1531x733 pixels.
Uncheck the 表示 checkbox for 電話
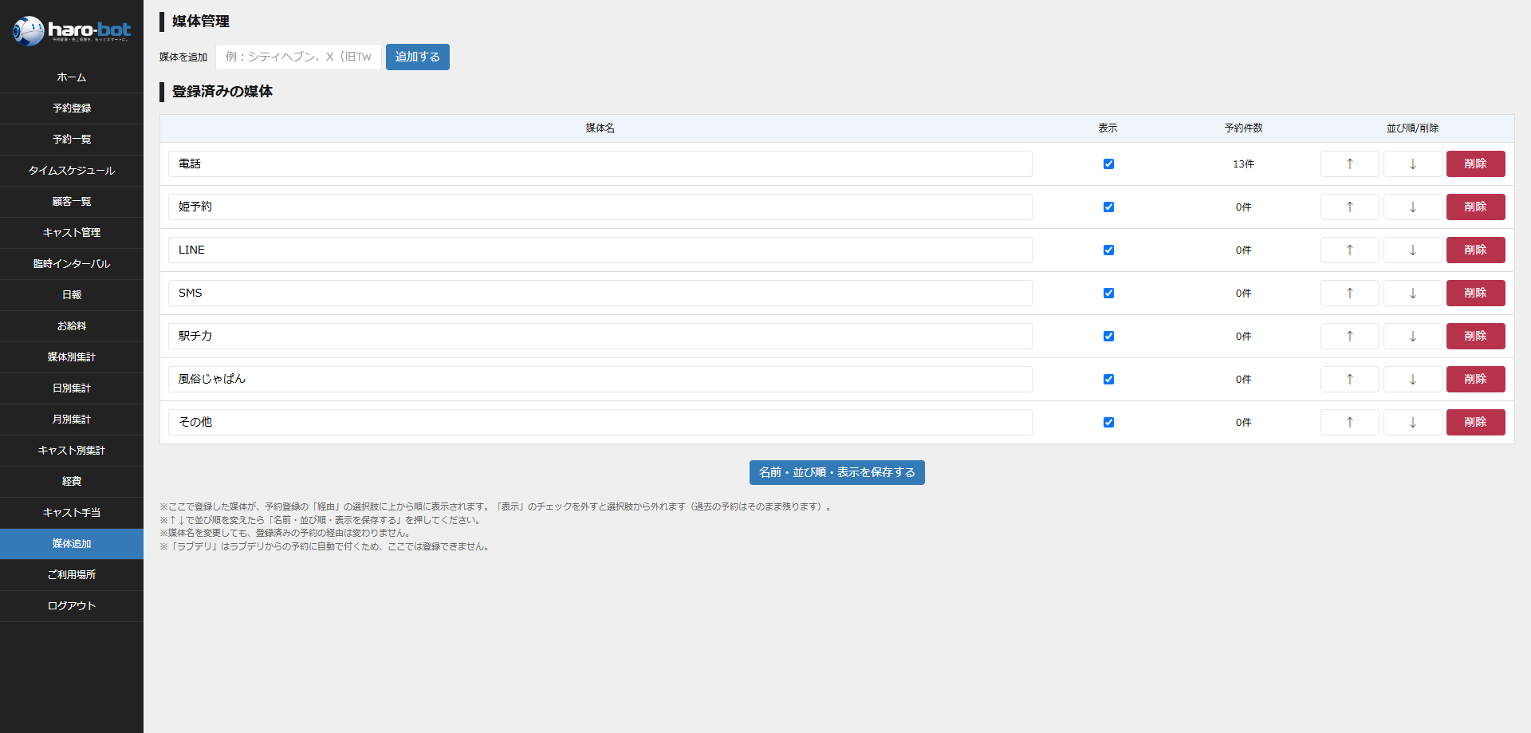point(1108,164)
